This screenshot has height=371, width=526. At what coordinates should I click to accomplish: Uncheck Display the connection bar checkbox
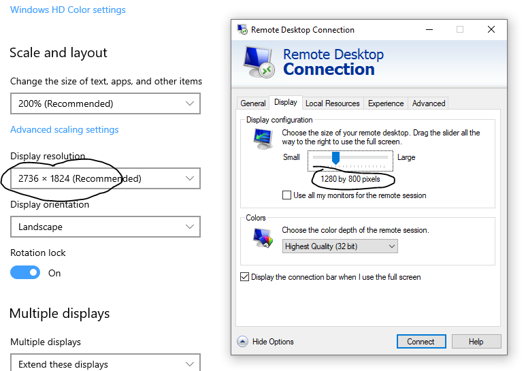[244, 277]
